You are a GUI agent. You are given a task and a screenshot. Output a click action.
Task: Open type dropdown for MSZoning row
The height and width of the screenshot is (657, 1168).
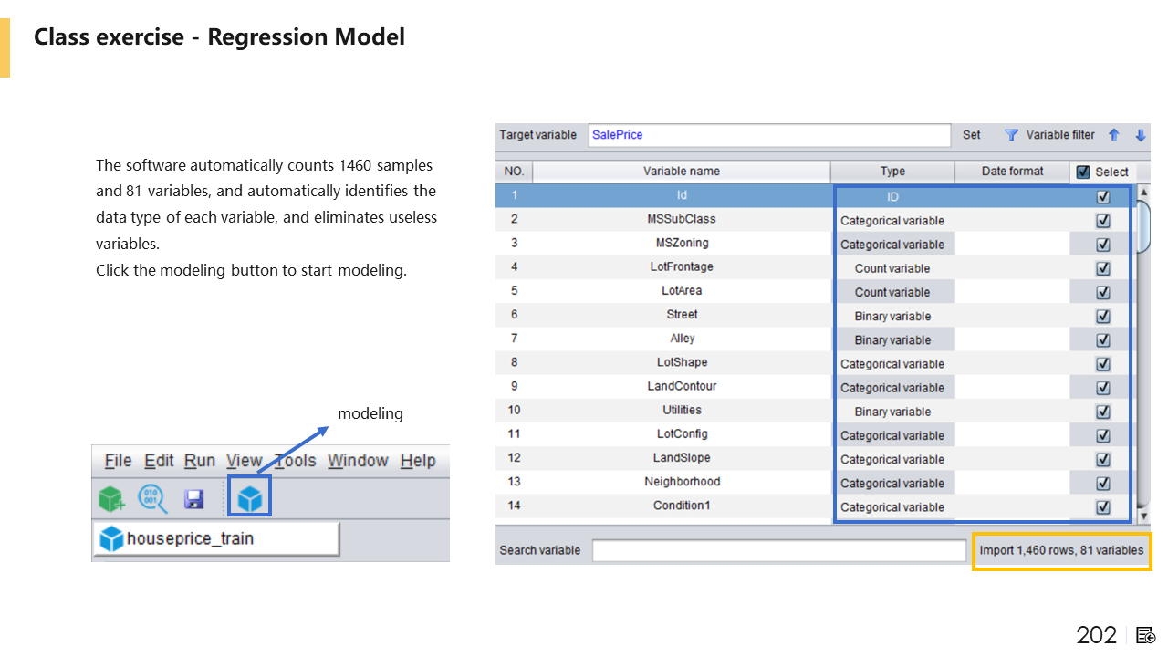[x=892, y=244]
